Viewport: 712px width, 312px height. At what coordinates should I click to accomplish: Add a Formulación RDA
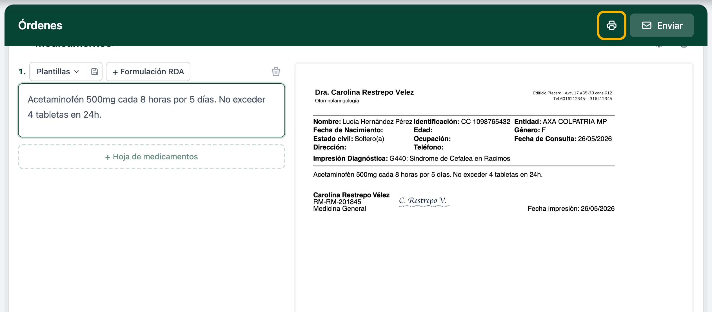[148, 72]
